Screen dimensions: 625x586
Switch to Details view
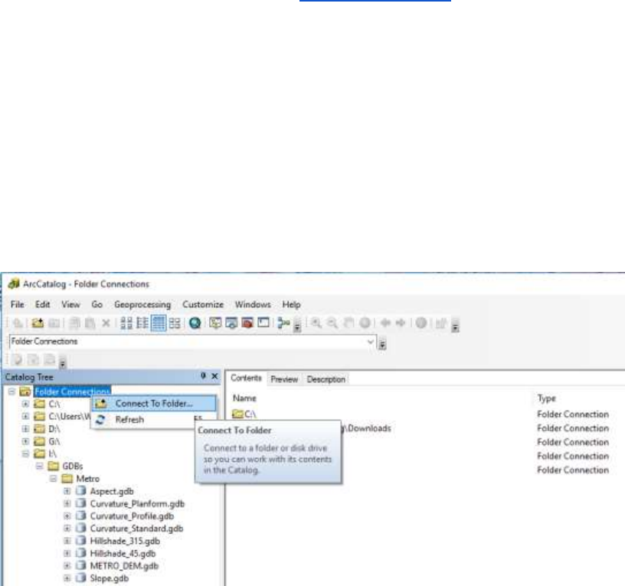pos(159,323)
